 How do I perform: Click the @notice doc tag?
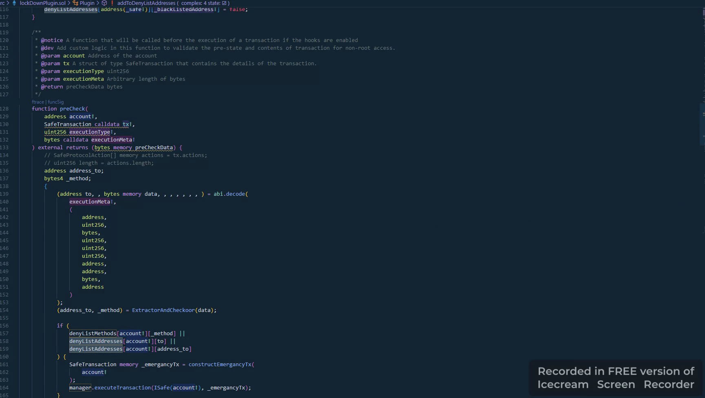[x=52, y=40]
